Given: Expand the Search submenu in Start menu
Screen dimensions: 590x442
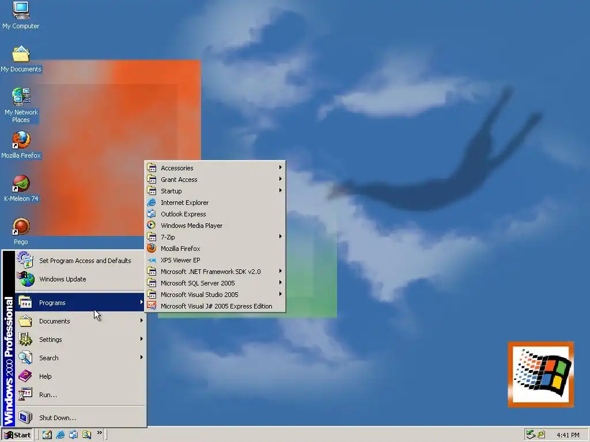Looking at the screenshot, I should click(80, 358).
